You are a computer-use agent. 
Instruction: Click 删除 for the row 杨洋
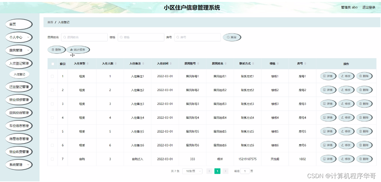364,159
